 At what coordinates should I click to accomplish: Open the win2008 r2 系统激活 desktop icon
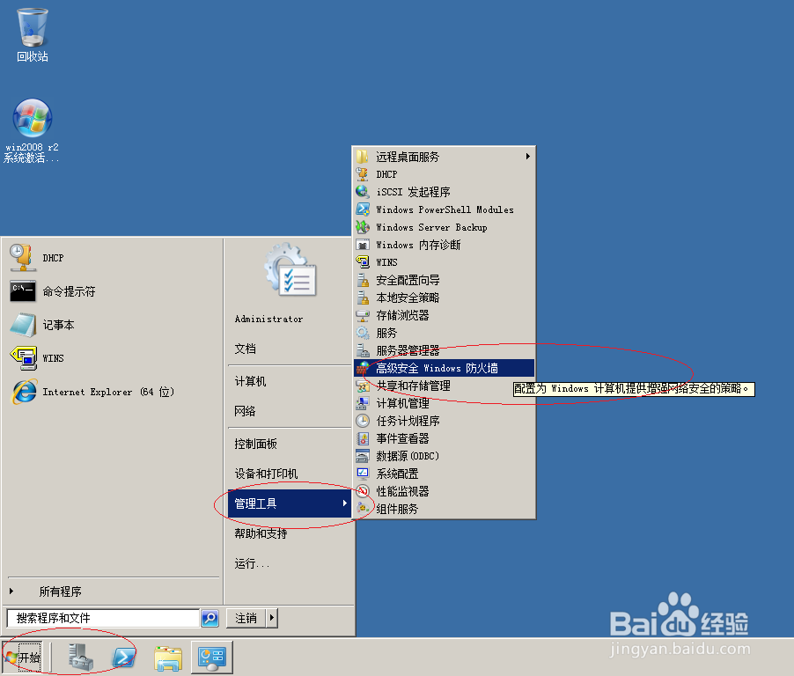[x=32, y=130]
